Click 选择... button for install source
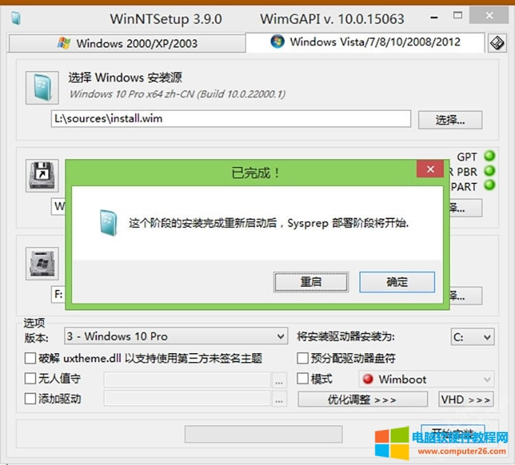Screen dimensions: 515x465 pos(450,120)
